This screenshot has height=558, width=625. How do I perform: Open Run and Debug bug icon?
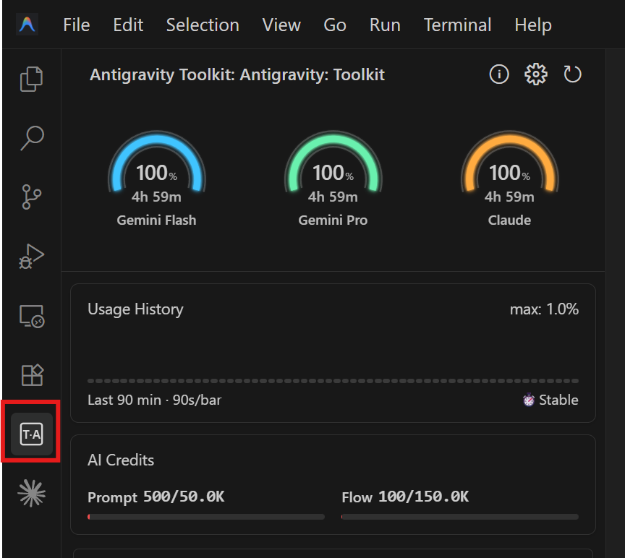pyautogui.click(x=32, y=257)
